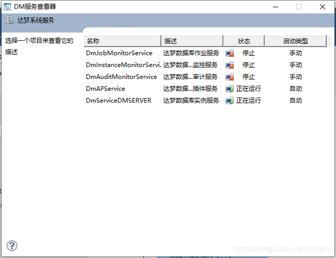
Task: Click the DM服务查看器 title bar app icon
Action: click(7, 7)
